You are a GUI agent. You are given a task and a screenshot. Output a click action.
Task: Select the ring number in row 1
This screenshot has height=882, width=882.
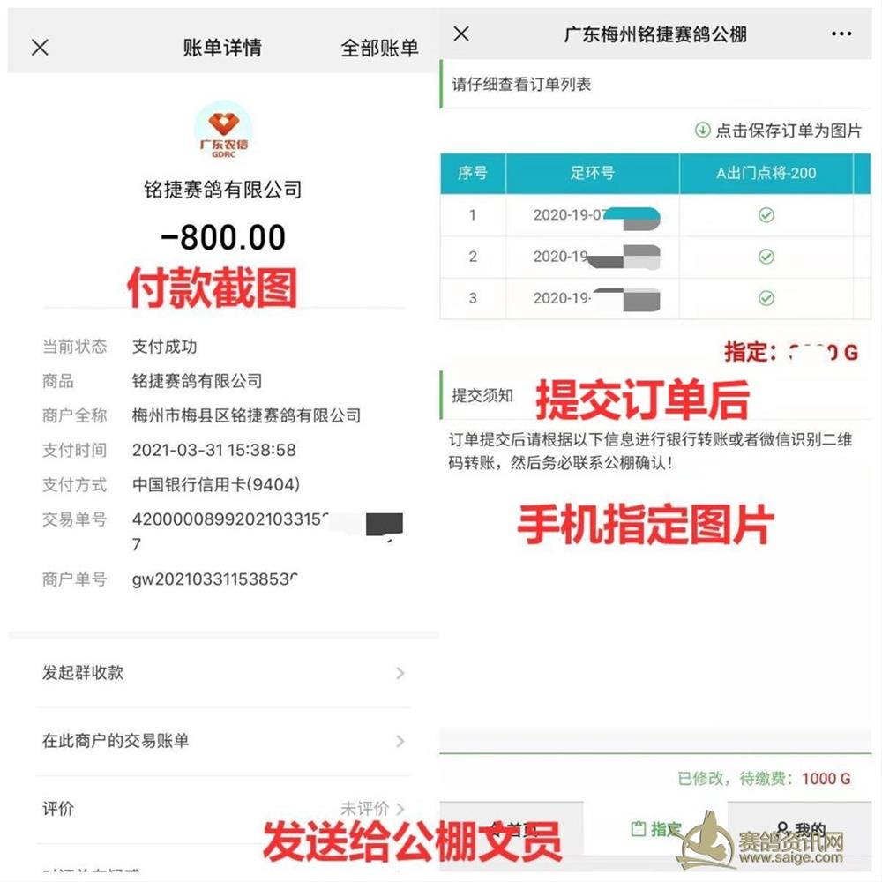(596, 215)
